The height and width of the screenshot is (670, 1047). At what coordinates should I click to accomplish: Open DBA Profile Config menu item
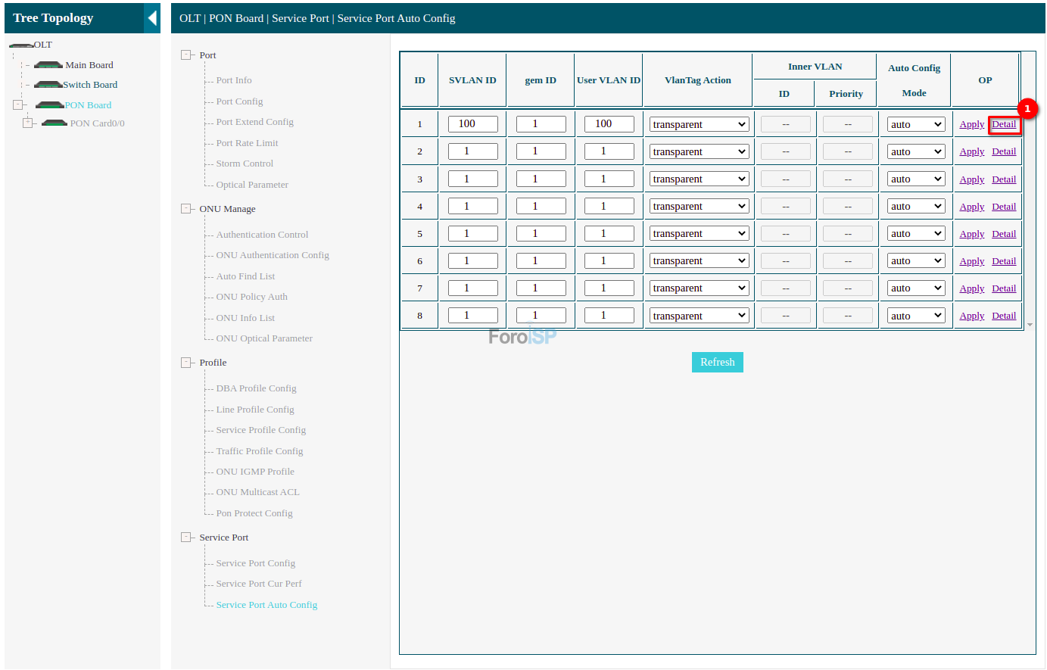click(256, 388)
